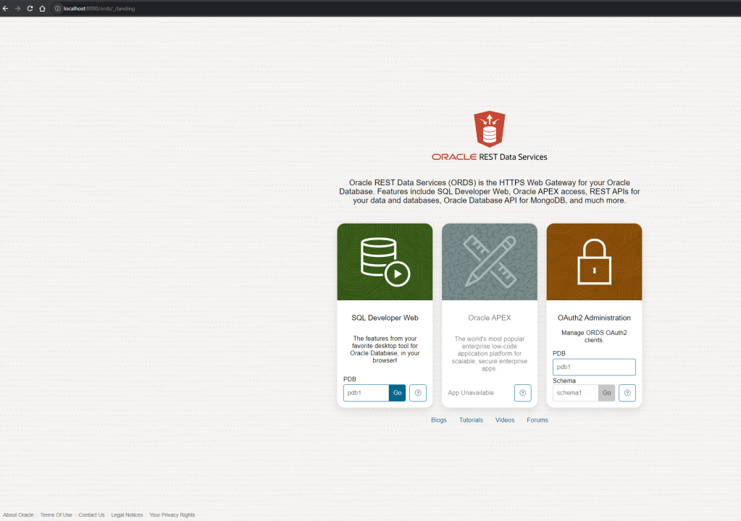Focus the PDB field in OAuth2 Administration

(594, 368)
